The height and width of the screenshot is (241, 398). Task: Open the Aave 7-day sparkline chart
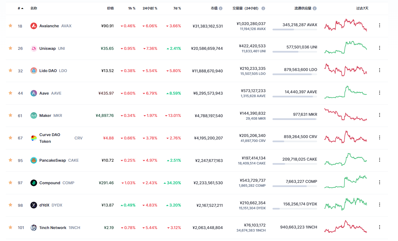click(346, 92)
